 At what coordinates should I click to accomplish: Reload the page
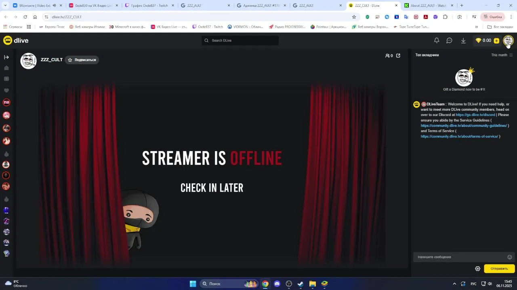[x=25, y=17]
